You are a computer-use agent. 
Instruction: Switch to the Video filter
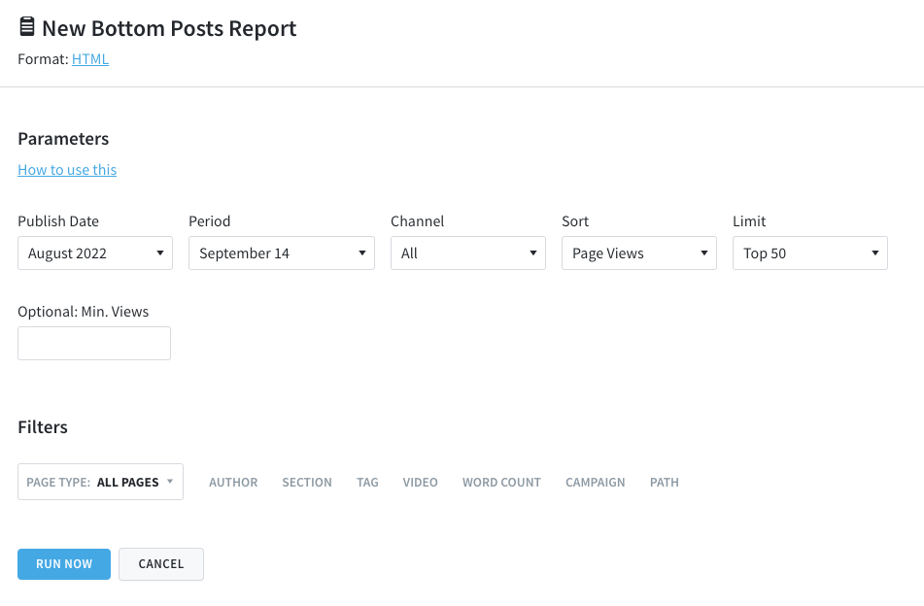(x=420, y=483)
